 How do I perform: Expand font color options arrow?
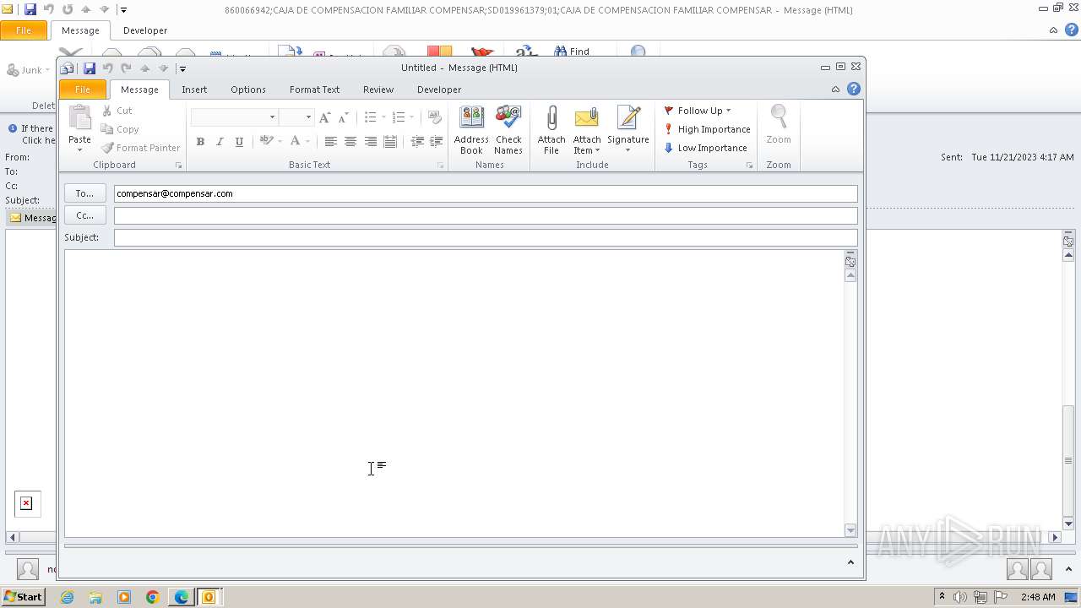pyautogui.click(x=307, y=142)
